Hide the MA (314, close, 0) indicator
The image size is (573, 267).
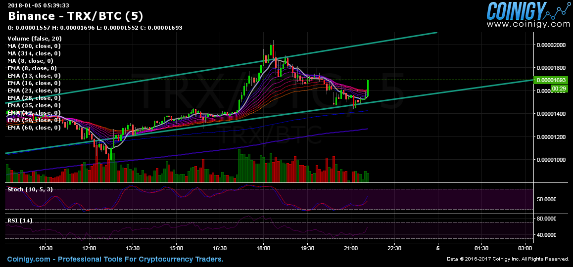pyautogui.click(x=34, y=53)
